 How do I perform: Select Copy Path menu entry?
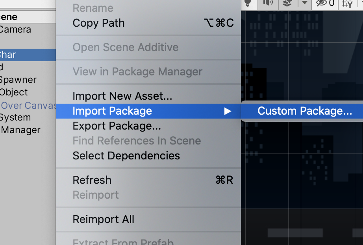98,23
